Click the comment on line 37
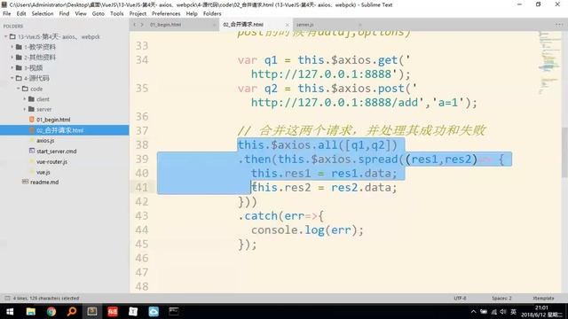Image resolution: width=568 pixels, height=319 pixels. coord(361,130)
